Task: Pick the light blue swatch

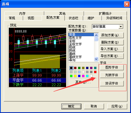Action: (79, 72)
